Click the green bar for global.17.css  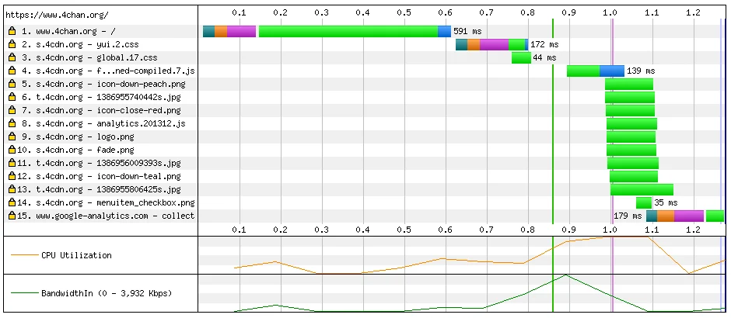pos(521,57)
